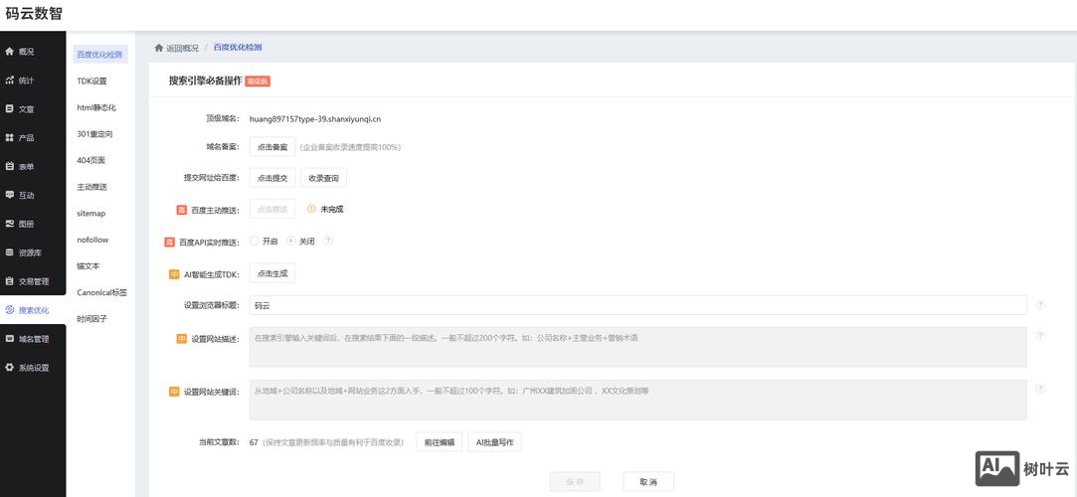Select 时间因子 in the submenu
The width and height of the screenshot is (1077, 497).
point(92,318)
